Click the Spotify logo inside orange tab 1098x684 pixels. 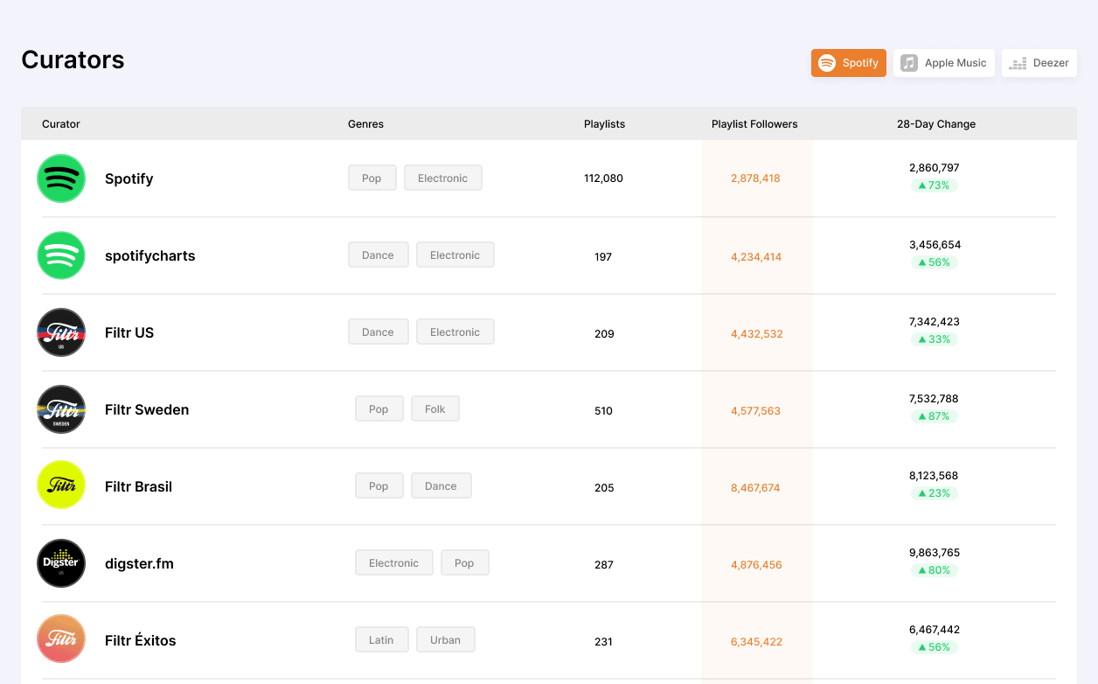tap(827, 63)
